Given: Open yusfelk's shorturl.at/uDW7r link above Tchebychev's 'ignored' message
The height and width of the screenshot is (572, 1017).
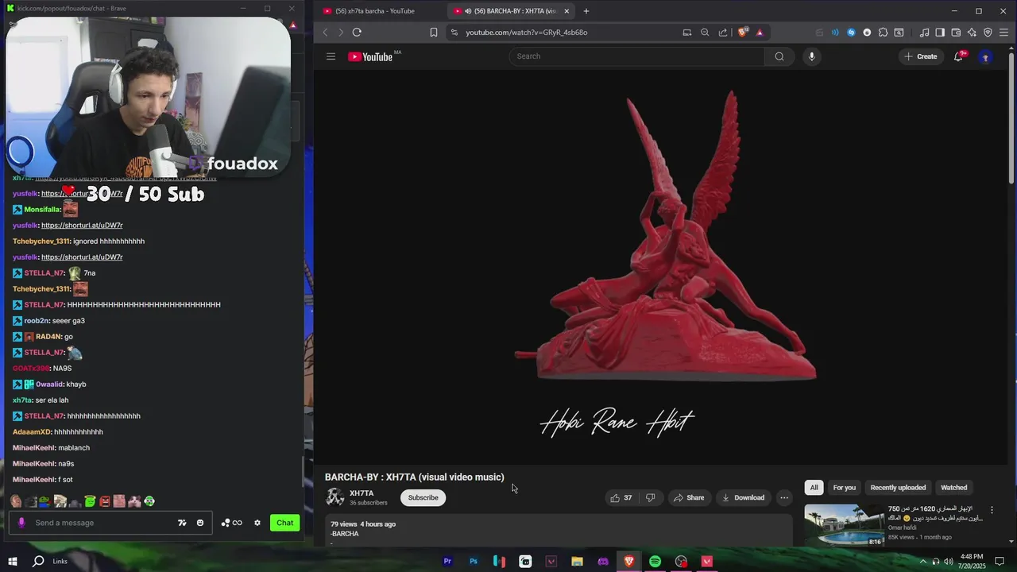Looking at the screenshot, I should 82,226.
